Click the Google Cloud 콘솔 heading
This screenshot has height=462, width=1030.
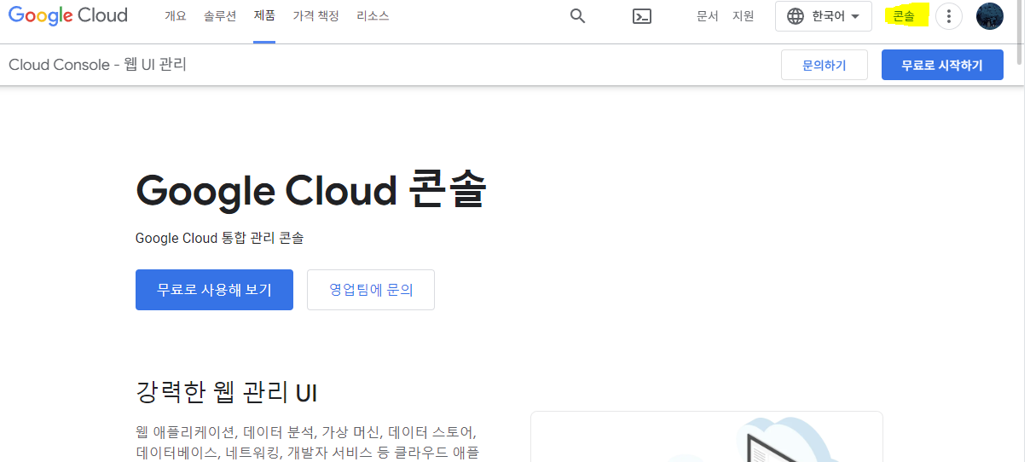tap(311, 189)
